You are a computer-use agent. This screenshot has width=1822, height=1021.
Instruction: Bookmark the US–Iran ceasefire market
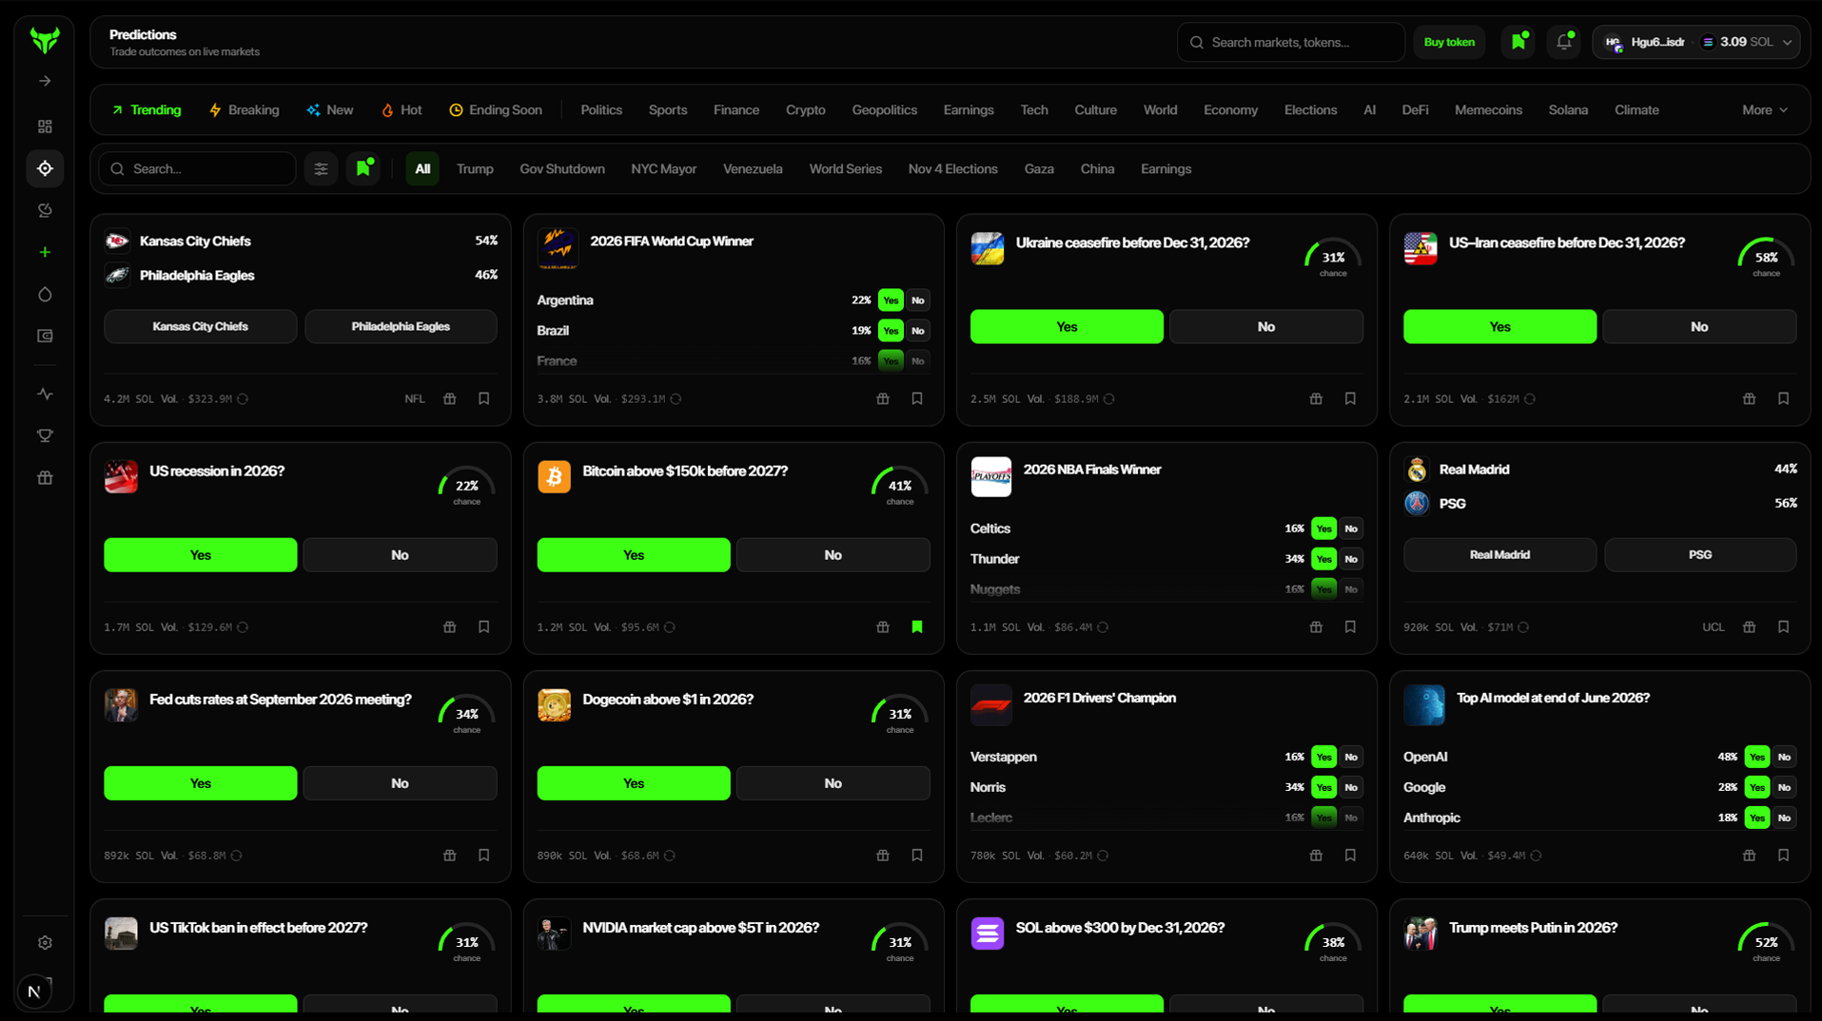click(1784, 399)
